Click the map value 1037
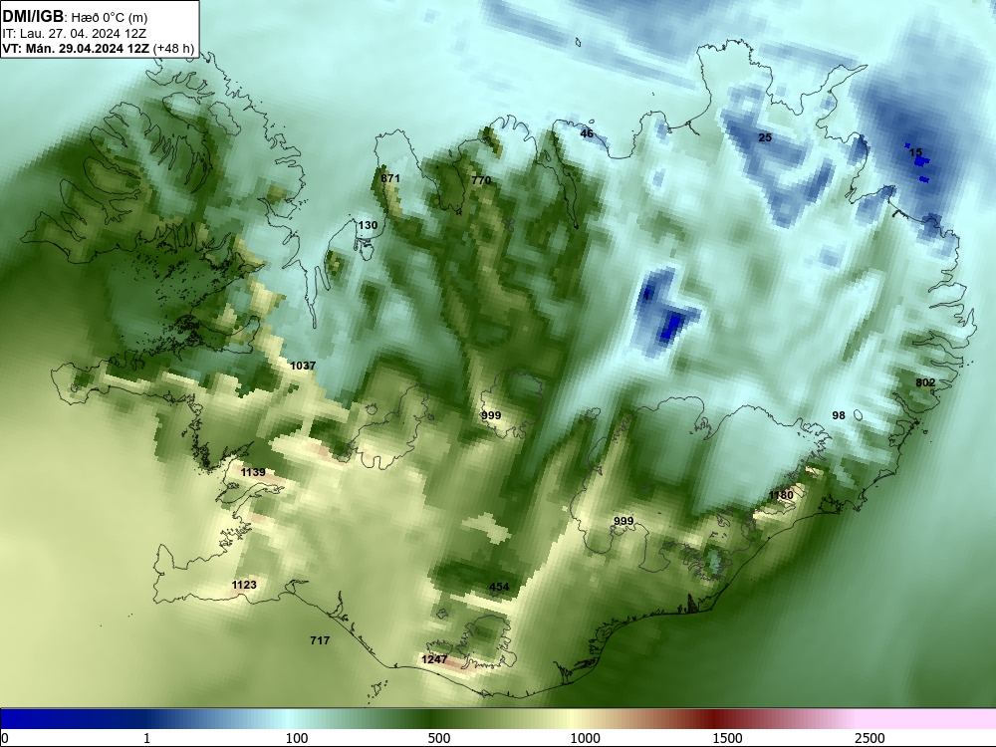 303,366
